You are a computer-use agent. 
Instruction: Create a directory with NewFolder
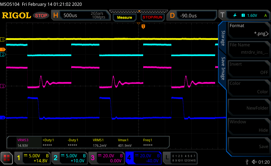pyautogui.click(x=249, y=107)
